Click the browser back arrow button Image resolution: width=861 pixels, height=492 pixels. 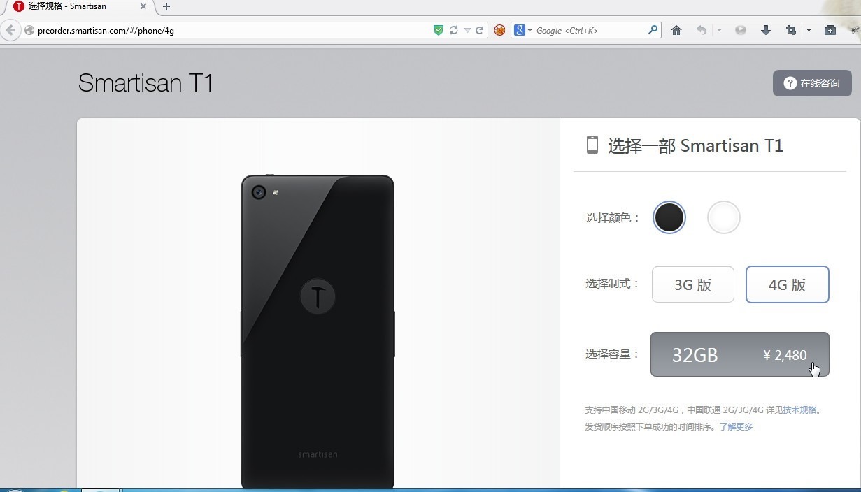[10, 30]
